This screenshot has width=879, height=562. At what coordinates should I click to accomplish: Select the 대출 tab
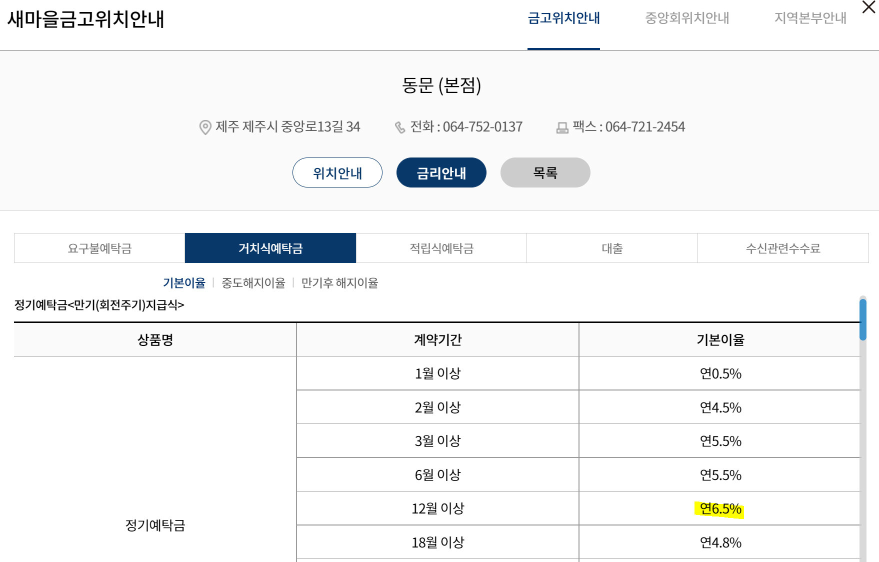pyautogui.click(x=612, y=248)
